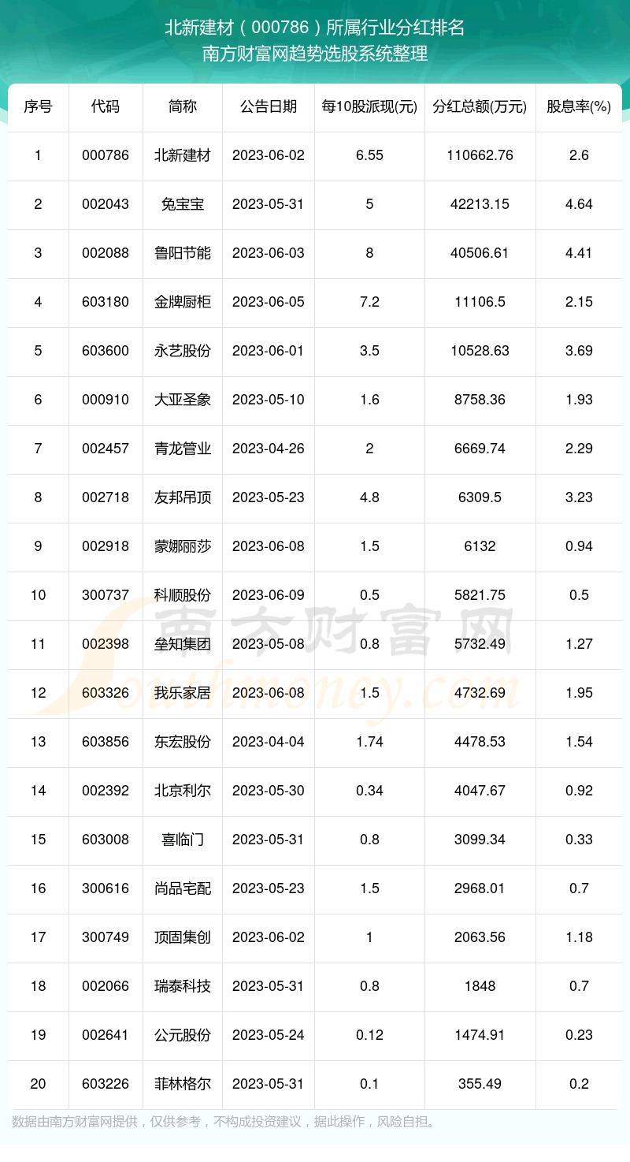The width and height of the screenshot is (630, 1162).
Task: Select the dividend total 8758.36 cell
Action: click(x=480, y=400)
